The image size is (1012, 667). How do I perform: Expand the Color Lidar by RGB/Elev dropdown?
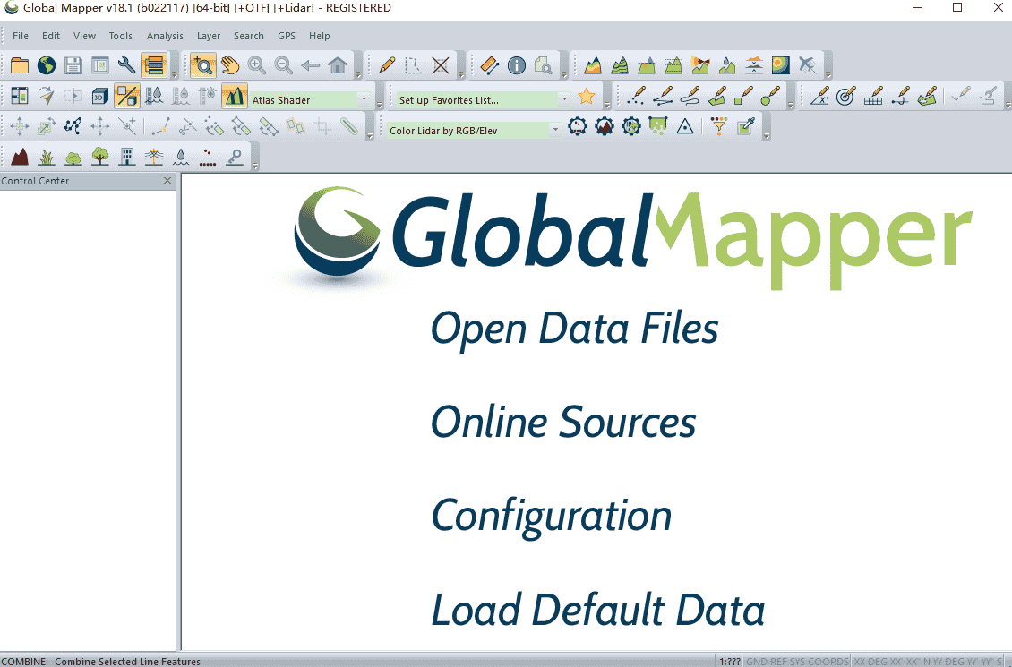pyautogui.click(x=555, y=131)
